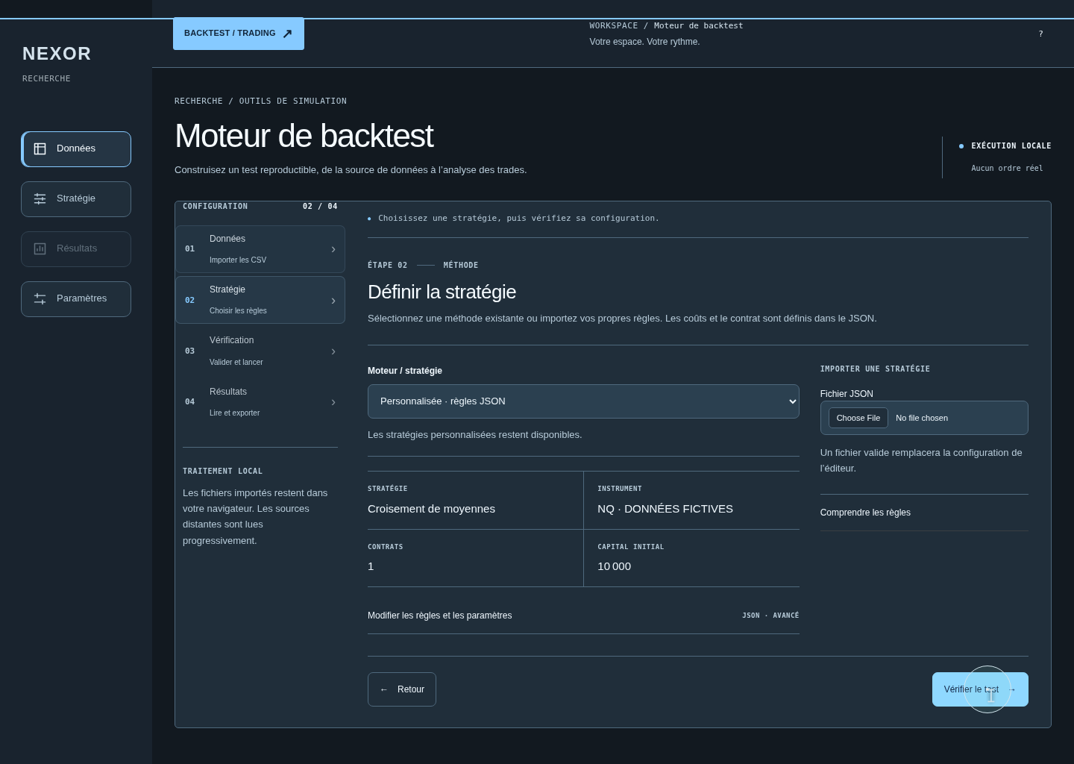Click the chevron on step 01 Données
The image size is (1074, 764).
[x=333, y=249]
